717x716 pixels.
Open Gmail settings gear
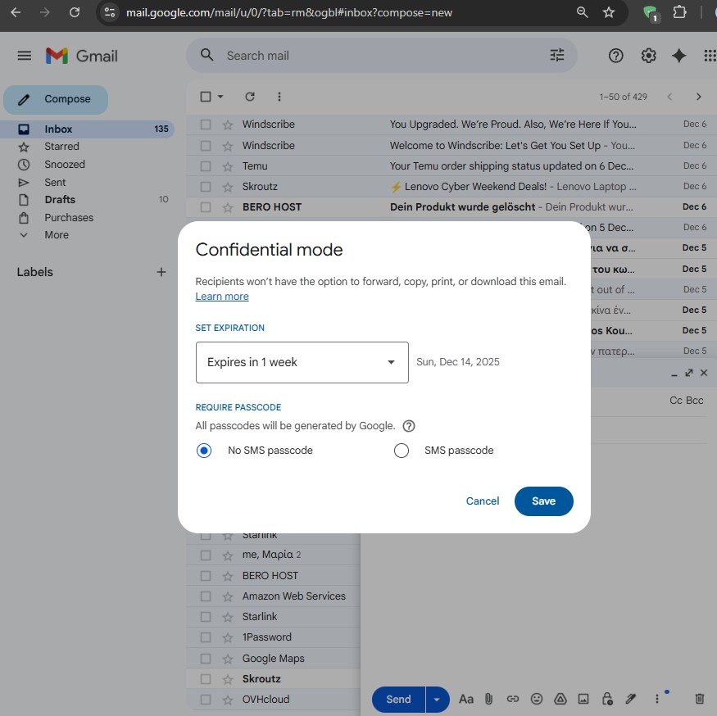(648, 56)
